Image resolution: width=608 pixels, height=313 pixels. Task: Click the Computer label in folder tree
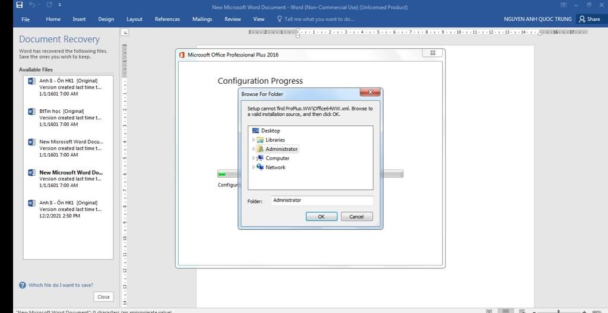click(x=277, y=158)
